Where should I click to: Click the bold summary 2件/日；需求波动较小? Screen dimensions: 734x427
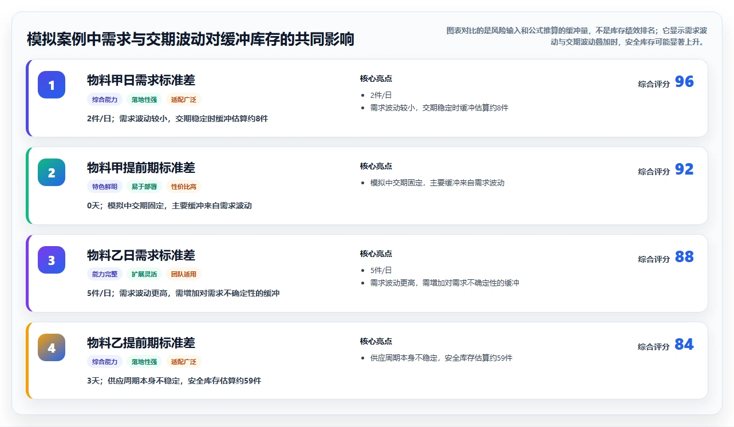177,118
